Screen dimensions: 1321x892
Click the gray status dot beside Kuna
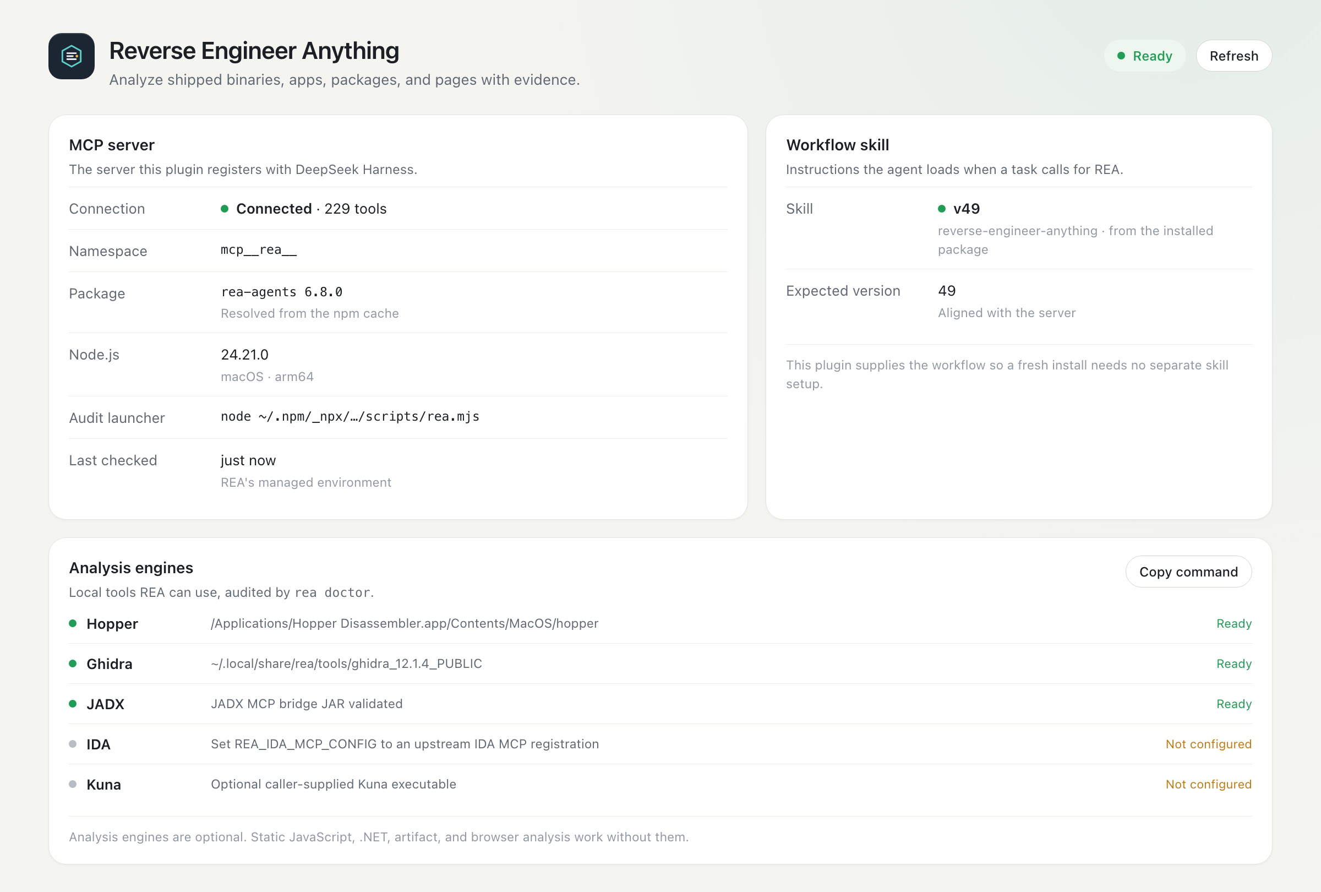click(x=73, y=784)
